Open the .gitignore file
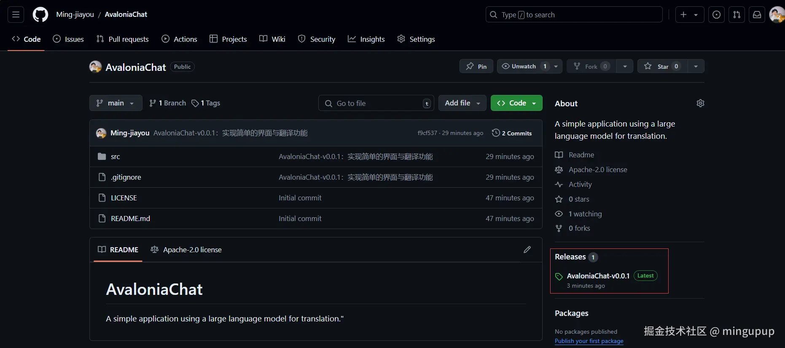The width and height of the screenshot is (785, 348). (126, 177)
